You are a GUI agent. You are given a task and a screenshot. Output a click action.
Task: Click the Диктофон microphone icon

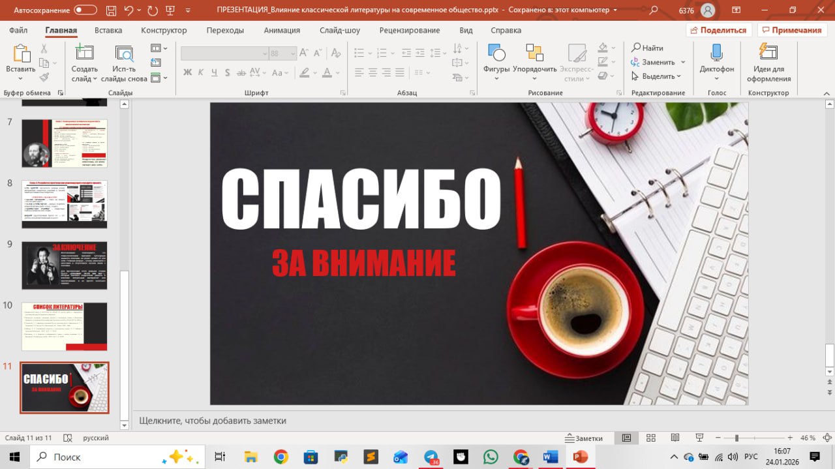pyautogui.click(x=716, y=53)
